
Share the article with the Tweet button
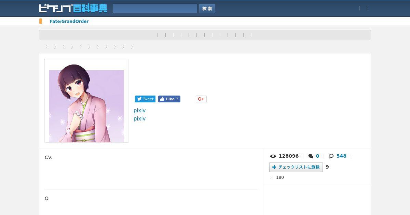coord(145,99)
